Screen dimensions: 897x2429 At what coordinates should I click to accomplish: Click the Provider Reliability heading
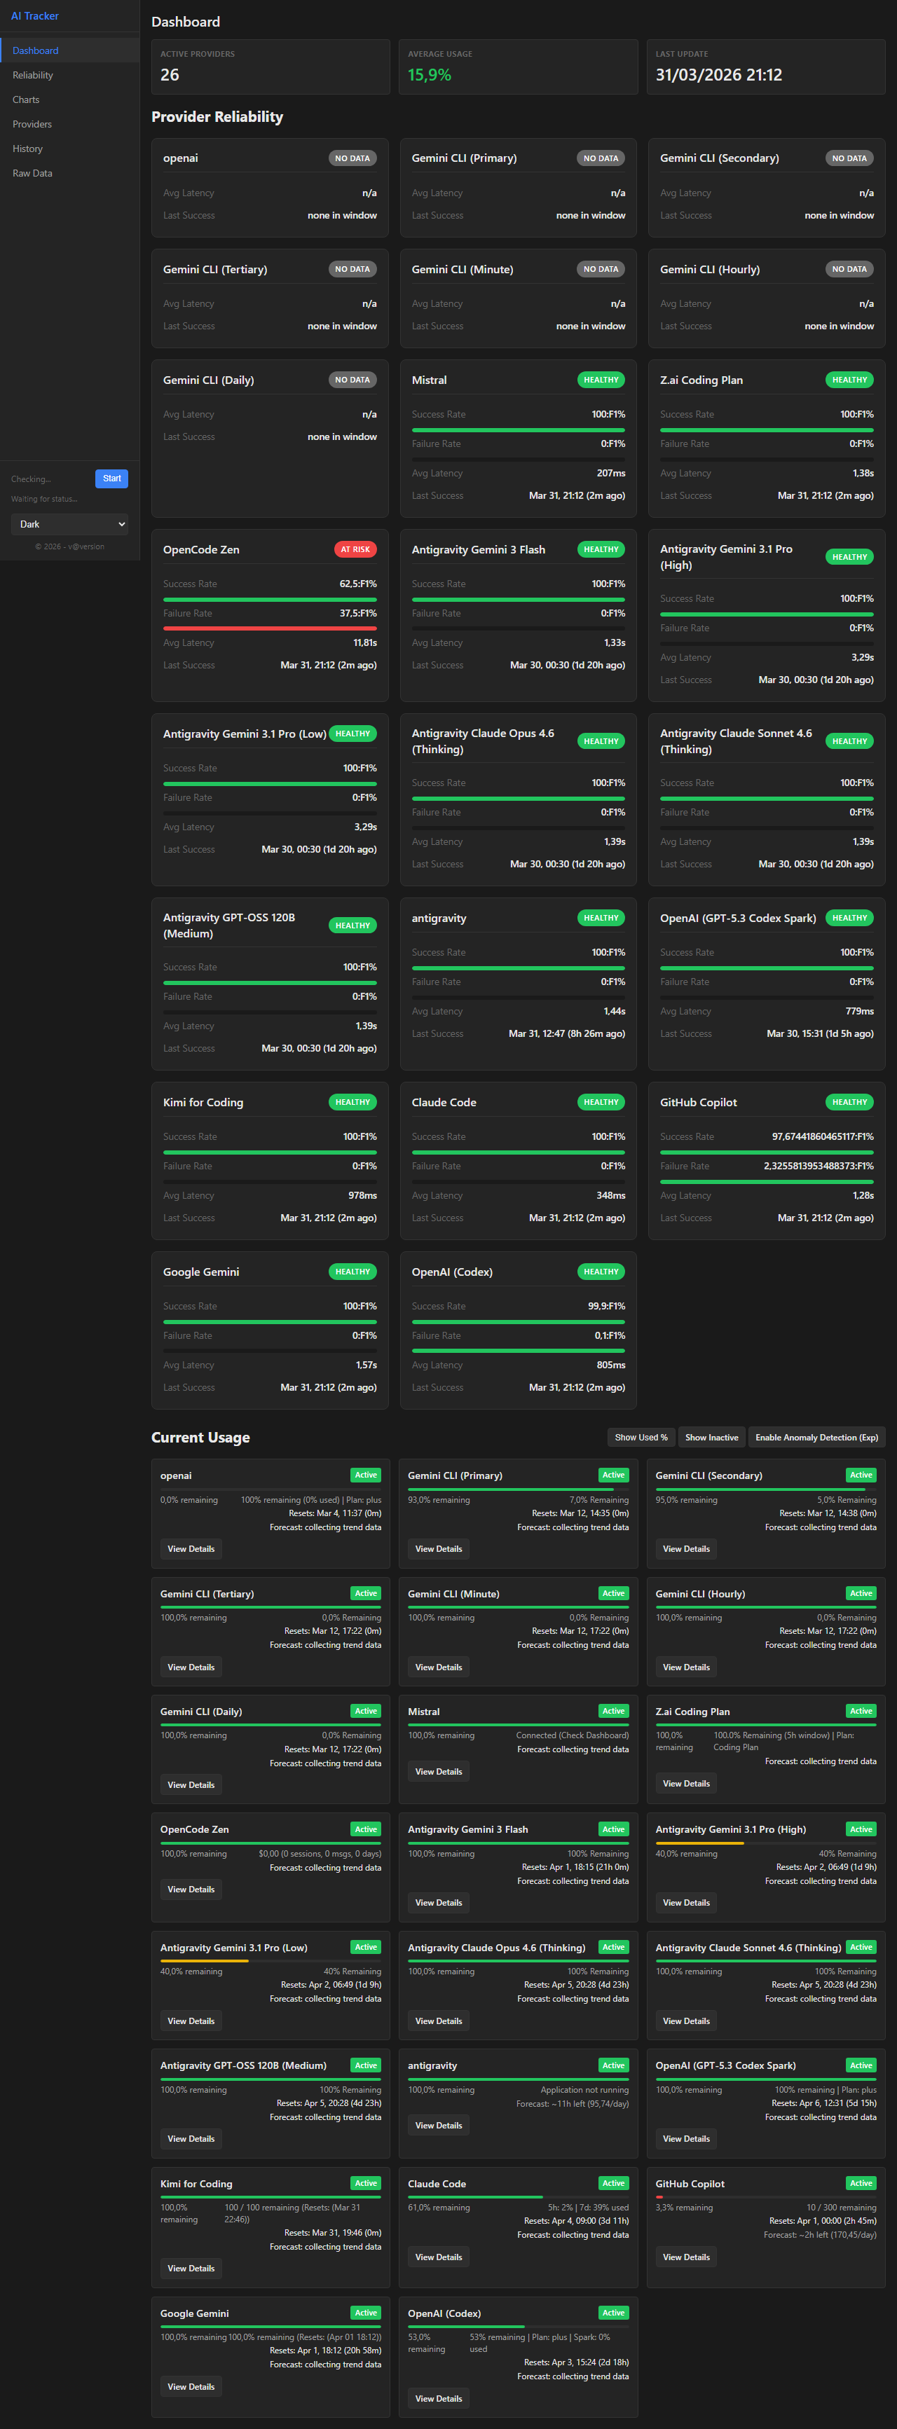pyautogui.click(x=217, y=117)
